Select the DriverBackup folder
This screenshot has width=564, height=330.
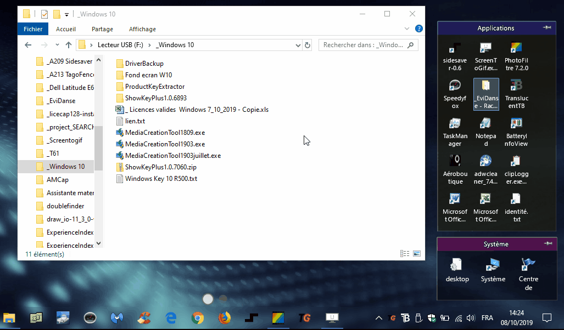pos(139,64)
